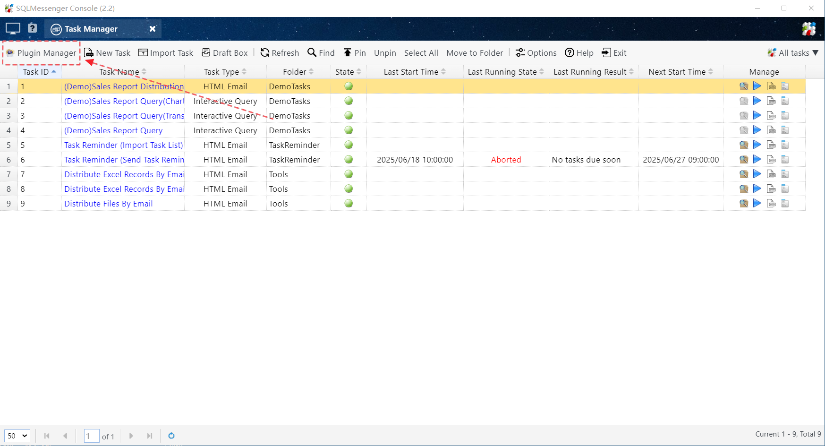Run the Sales Report Query(Chart) task
This screenshot has width=825, height=446.
[757, 101]
